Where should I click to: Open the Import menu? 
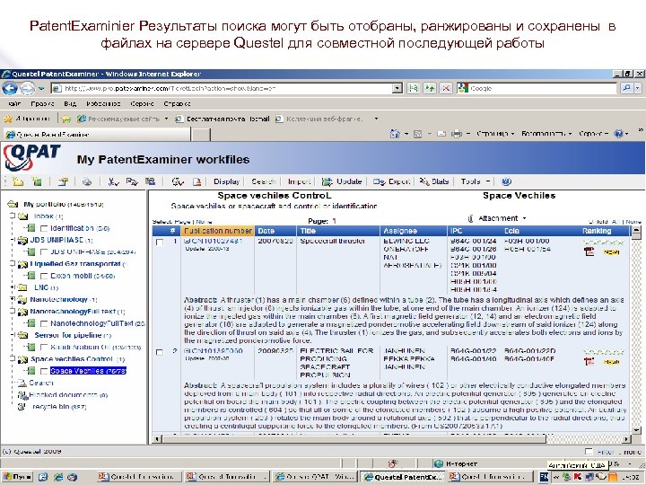point(299,181)
